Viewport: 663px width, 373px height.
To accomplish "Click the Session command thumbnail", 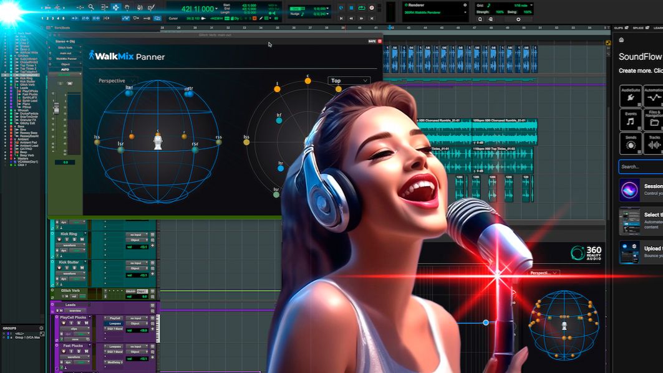I will [629, 189].
